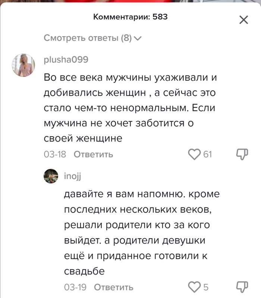Dislike plusha099's comment with thumbs-down
The height and width of the screenshot is (298, 261).
tap(242, 154)
